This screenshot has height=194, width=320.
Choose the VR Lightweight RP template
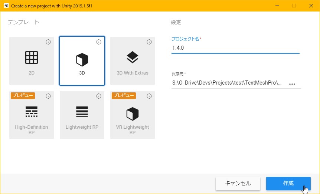[133, 115]
